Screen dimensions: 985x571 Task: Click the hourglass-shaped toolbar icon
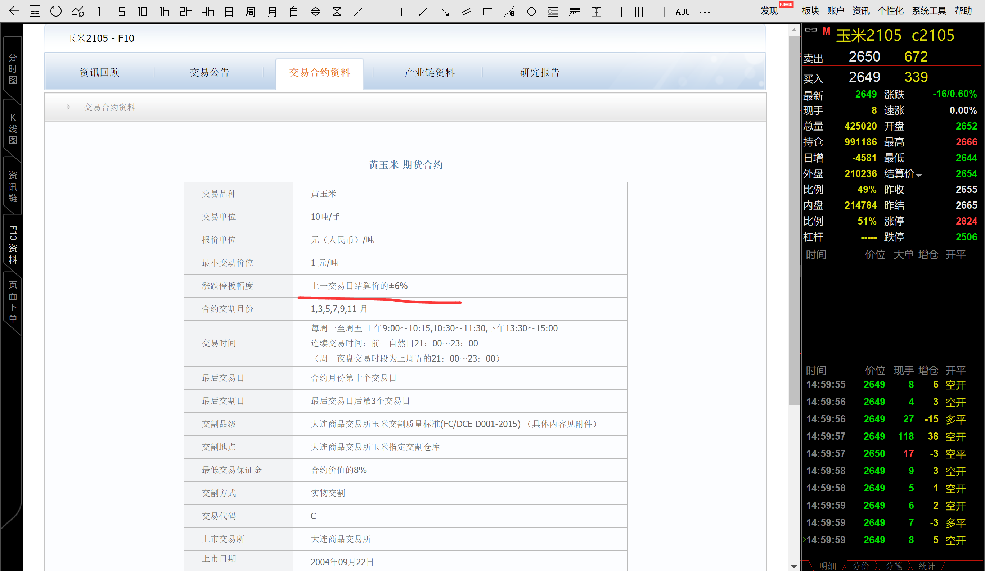coord(337,12)
